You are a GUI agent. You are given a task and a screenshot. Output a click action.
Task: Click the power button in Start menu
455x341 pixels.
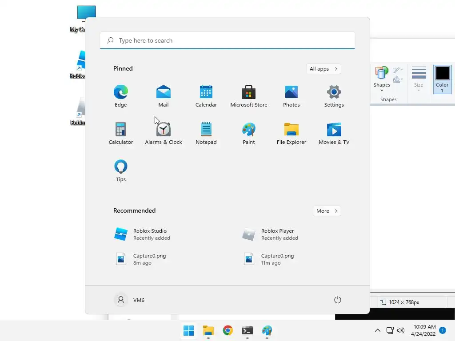(x=338, y=300)
